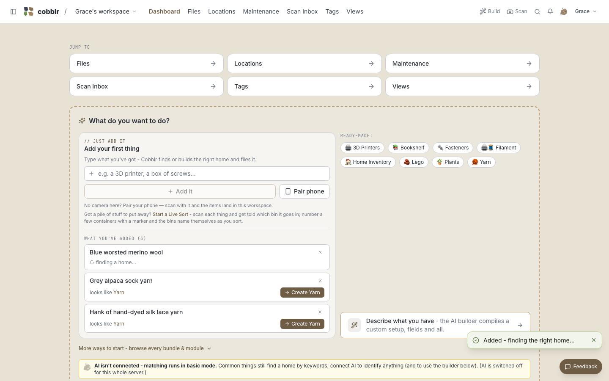
Task: Toggle the sidebar panel icon
Action: point(14,11)
